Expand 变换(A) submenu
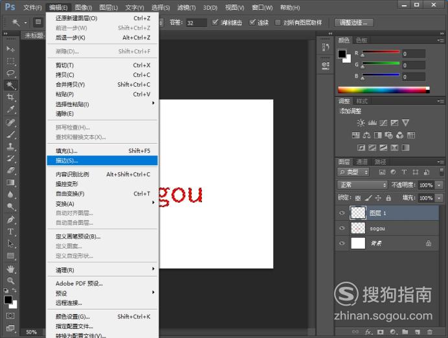448x338 pixels. (102, 203)
